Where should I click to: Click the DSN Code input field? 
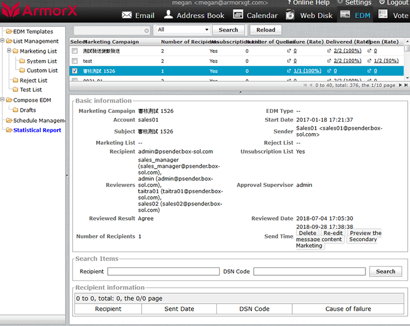(309, 272)
